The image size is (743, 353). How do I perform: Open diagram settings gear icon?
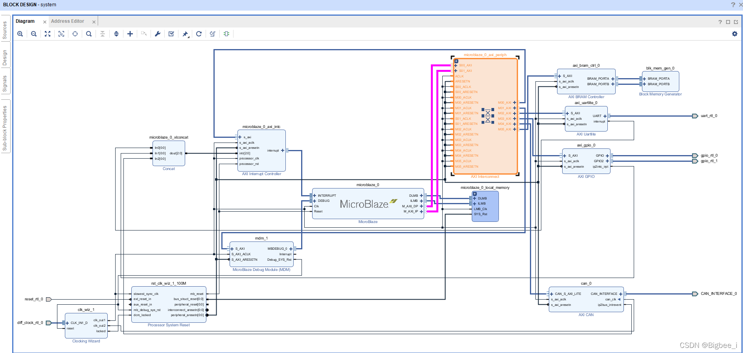735,34
